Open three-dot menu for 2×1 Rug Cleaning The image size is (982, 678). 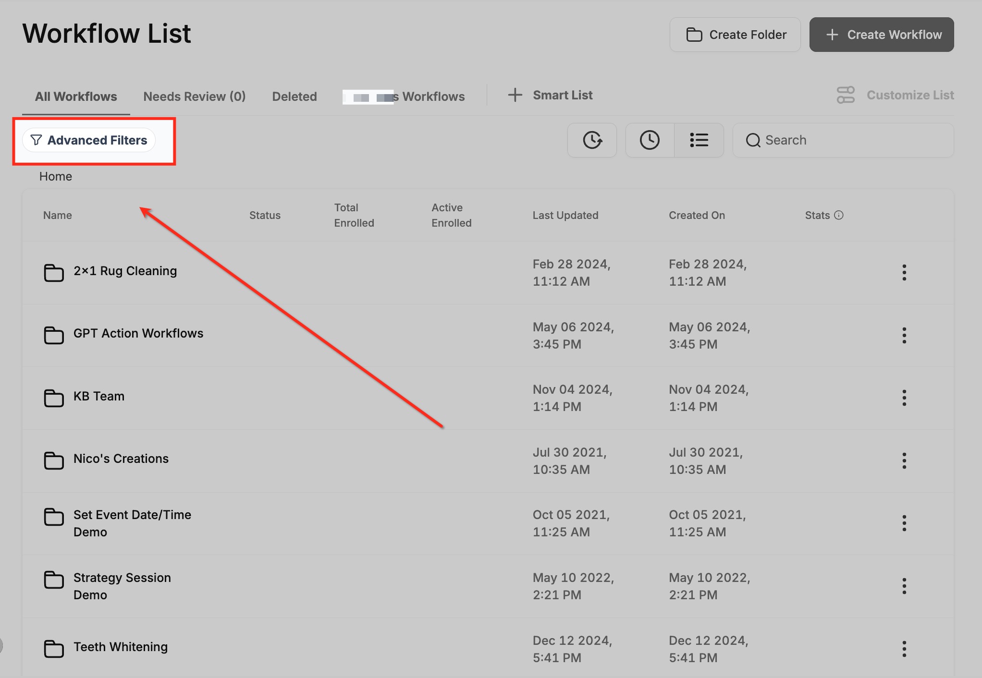904,272
